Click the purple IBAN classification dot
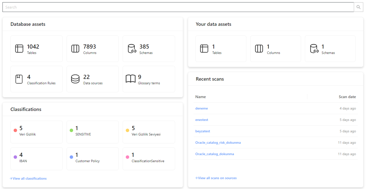The image size is (366, 189). click(15, 157)
